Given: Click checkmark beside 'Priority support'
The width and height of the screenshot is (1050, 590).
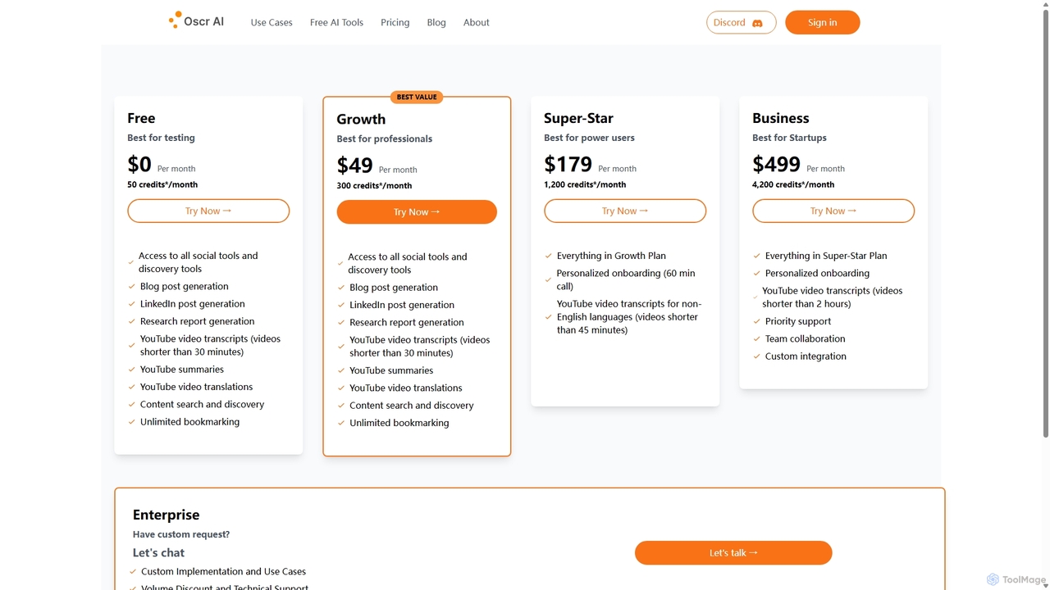Looking at the screenshot, I should (757, 321).
